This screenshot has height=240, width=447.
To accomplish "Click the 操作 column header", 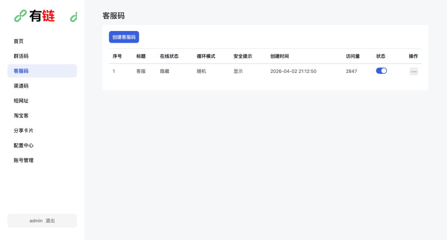I will [413, 56].
